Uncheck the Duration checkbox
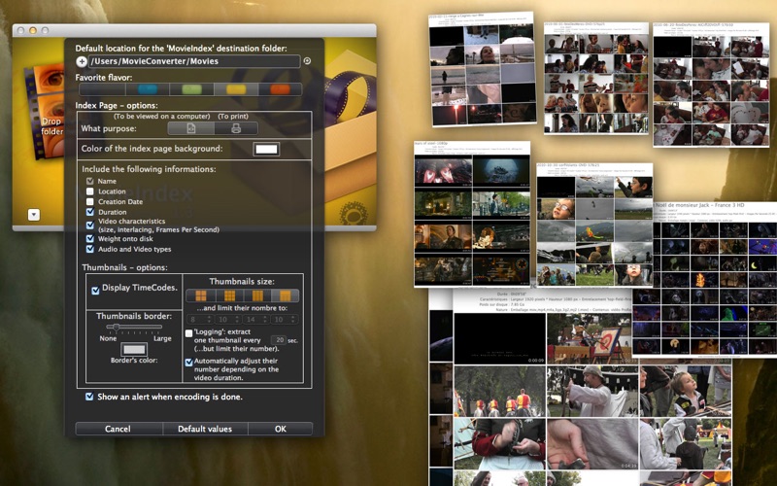 (x=89, y=212)
